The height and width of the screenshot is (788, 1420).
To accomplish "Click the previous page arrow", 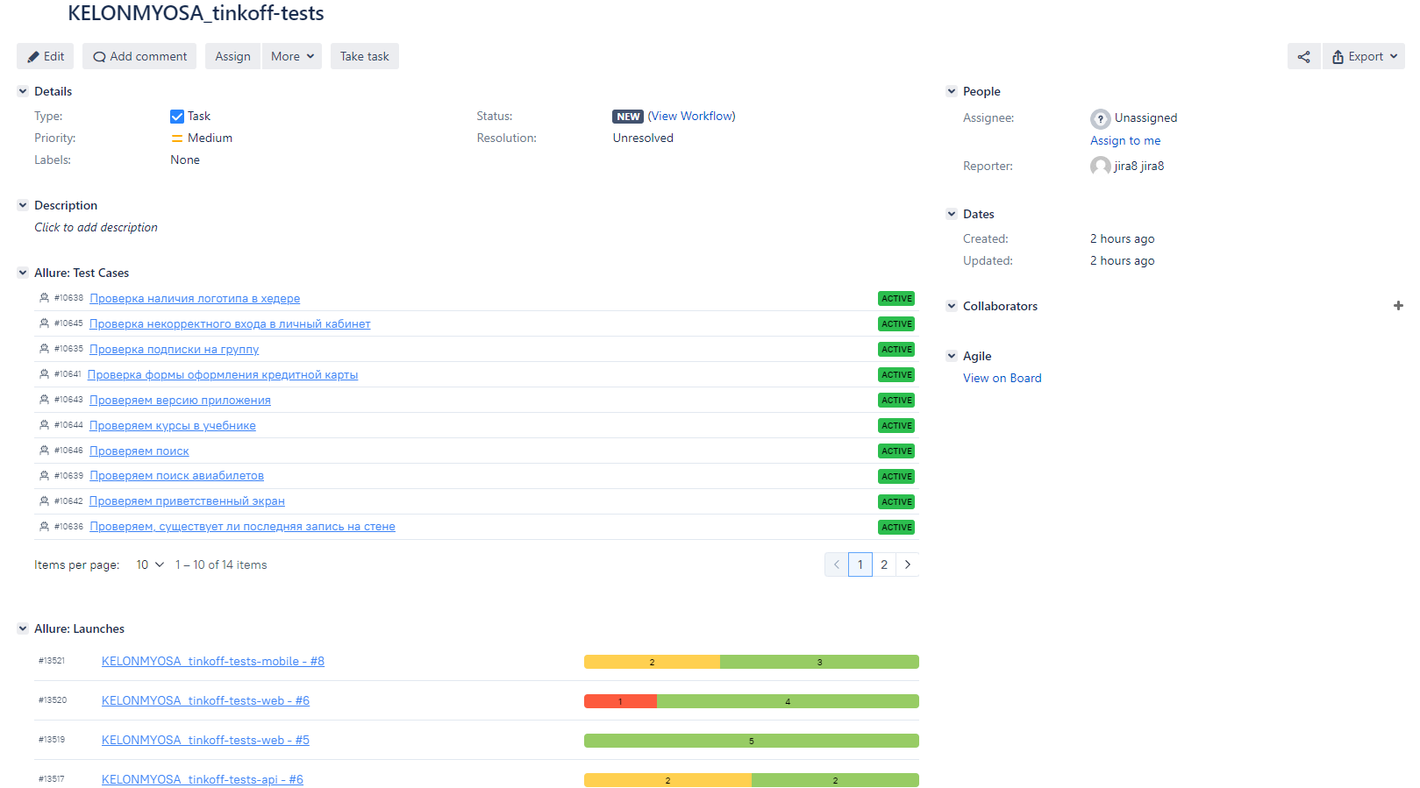I will pos(837,564).
